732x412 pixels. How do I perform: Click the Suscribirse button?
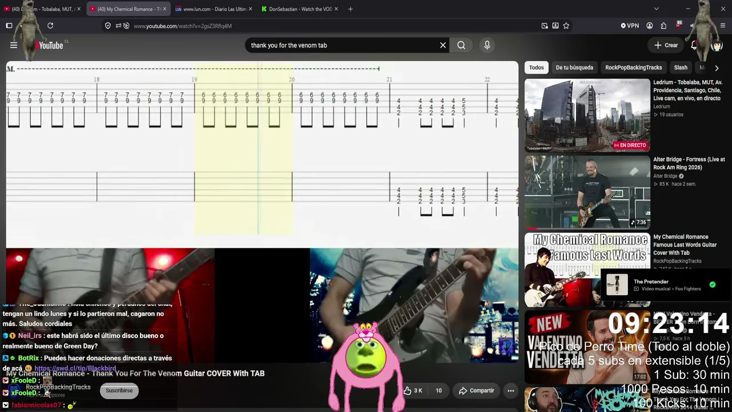point(119,391)
